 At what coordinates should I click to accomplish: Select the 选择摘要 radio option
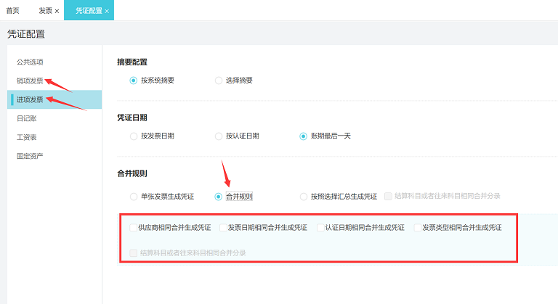(219, 81)
